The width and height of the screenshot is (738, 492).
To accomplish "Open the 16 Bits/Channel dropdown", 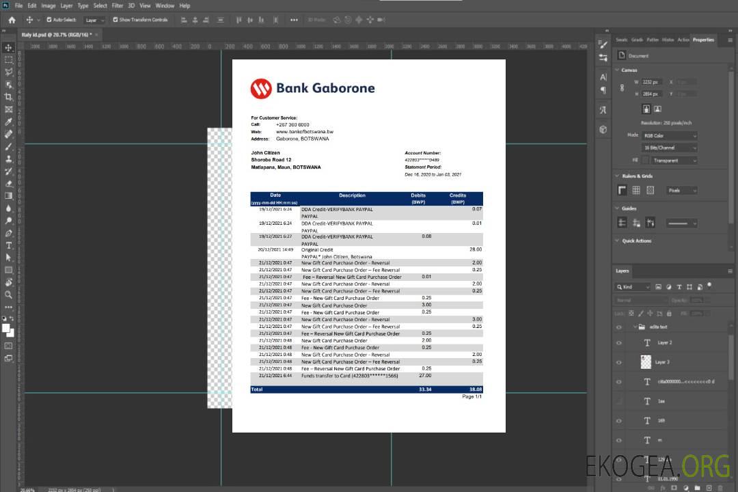I will click(x=670, y=148).
